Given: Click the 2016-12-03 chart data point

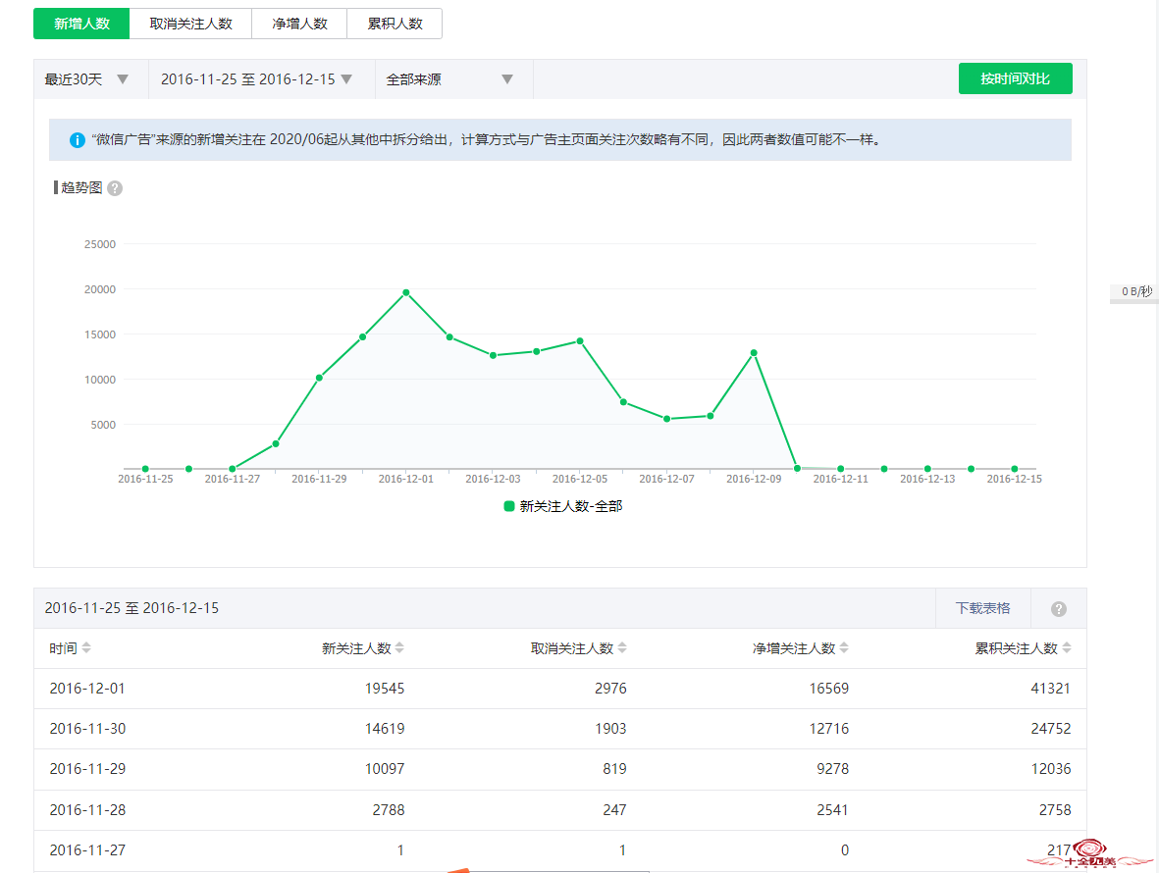Looking at the screenshot, I should point(493,355).
